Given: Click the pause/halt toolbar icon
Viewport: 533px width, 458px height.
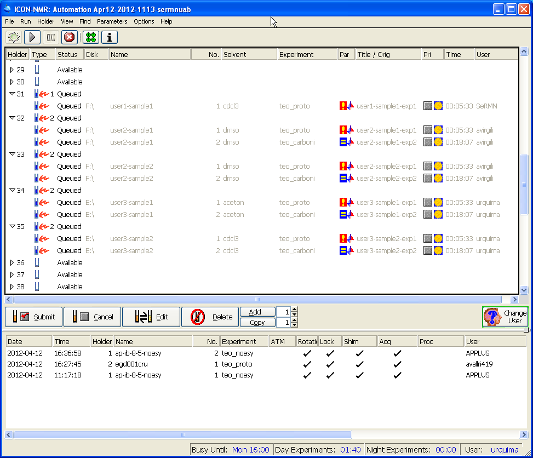Looking at the screenshot, I should (51, 37).
